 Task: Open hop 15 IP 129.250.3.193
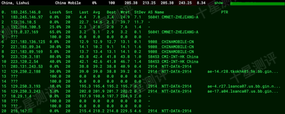tap(26, 86)
